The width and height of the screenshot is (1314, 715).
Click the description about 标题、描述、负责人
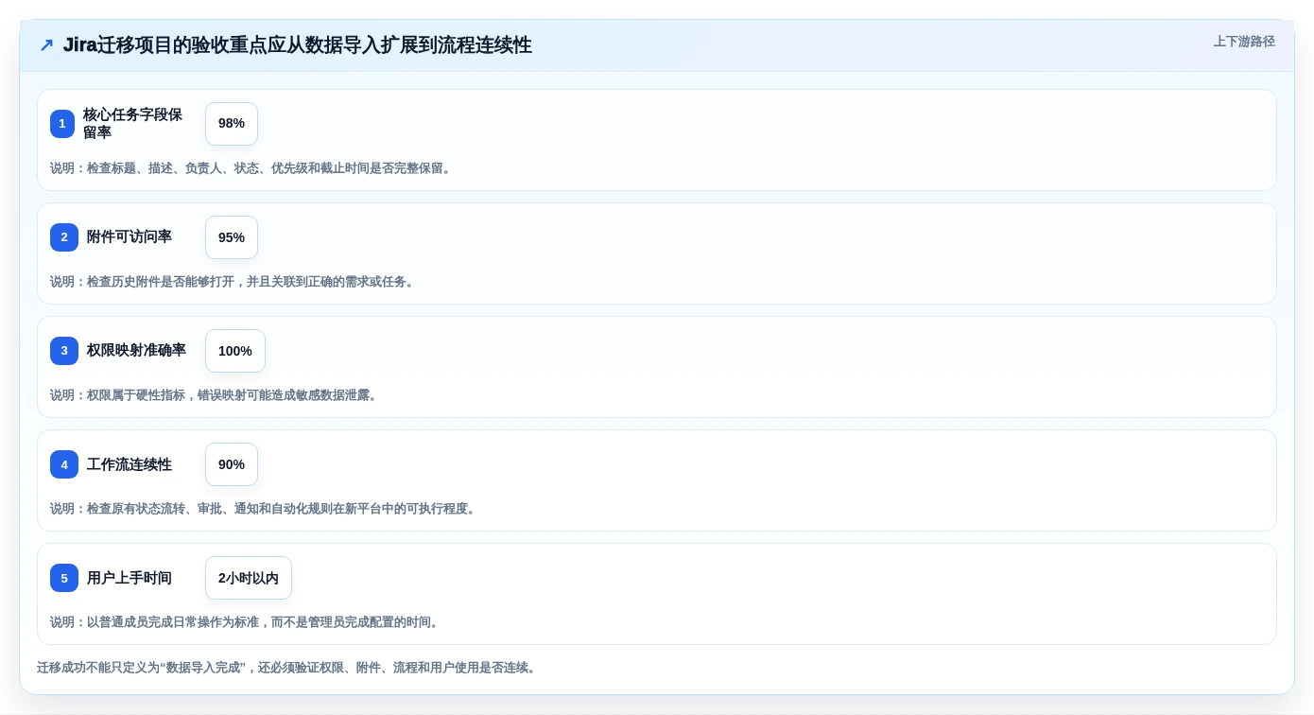pyautogui.click(x=252, y=168)
